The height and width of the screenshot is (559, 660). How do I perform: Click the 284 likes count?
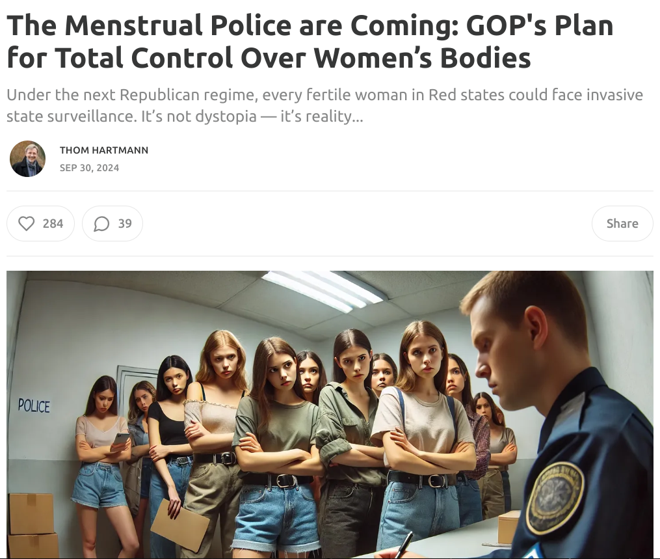click(x=53, y=223)
